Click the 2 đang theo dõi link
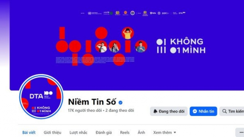 pyautogui.click(x=120, y=110)
